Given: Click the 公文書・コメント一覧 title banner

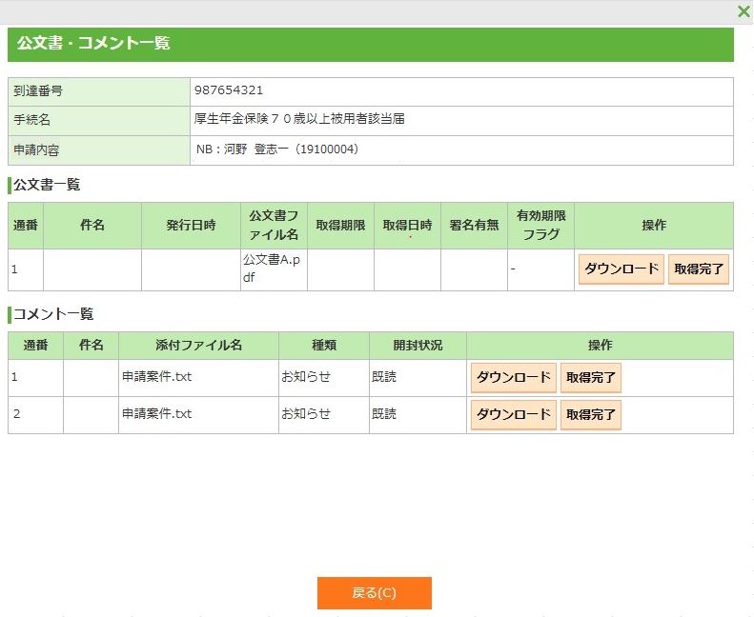Looking at the screenshot, I should (371, 44).
